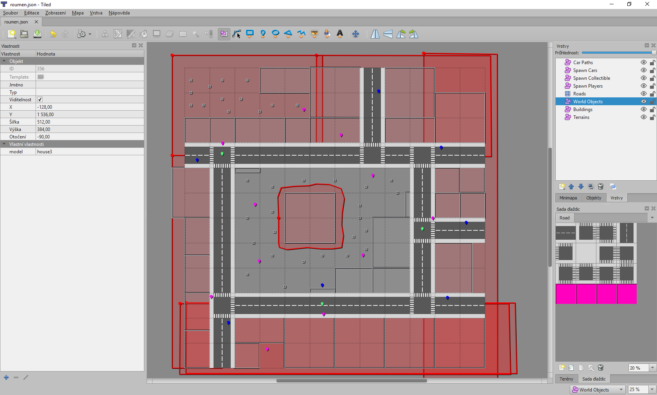Activate the Insert Point tool

coord(263,34)
